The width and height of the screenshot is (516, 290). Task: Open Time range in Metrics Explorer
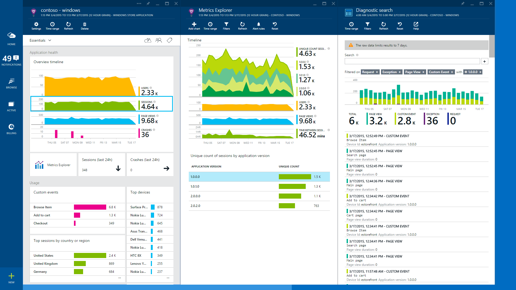[x=210, y=26]
